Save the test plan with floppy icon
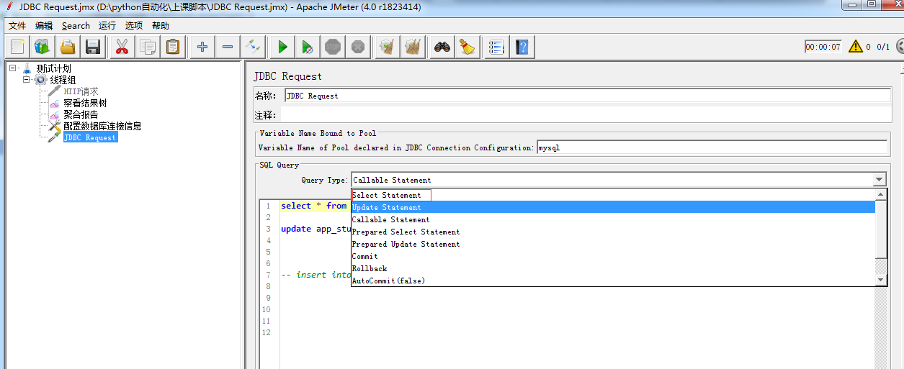The width and height of the screenshot is (904, 369). 92,47
